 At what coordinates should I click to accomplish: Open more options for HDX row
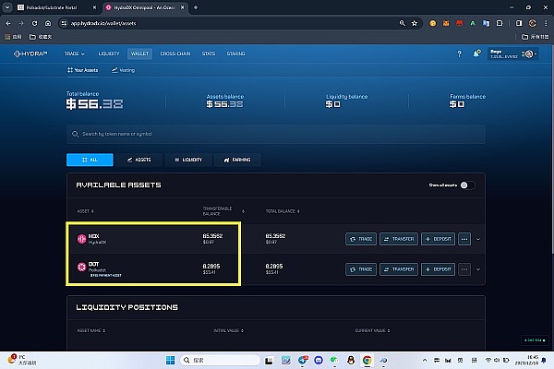pyautogui.click(x=464, y=239)
